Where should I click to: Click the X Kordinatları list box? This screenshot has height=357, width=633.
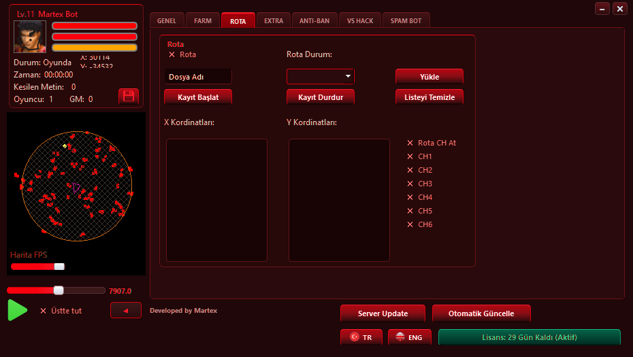pyautogui.click(x=217, y=200)
